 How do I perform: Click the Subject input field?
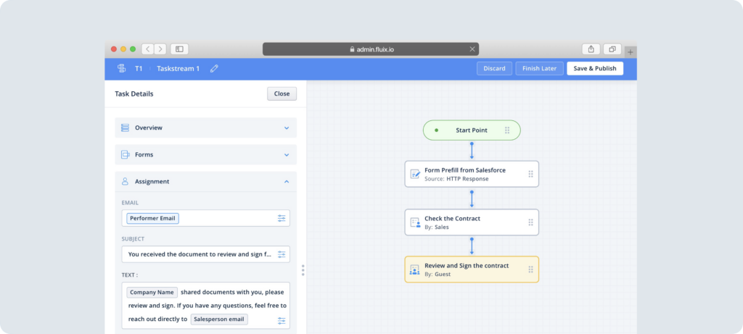pos(199,254)
